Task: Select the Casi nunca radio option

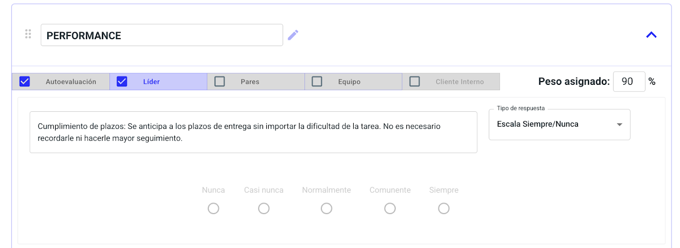Action: (264, 209)
